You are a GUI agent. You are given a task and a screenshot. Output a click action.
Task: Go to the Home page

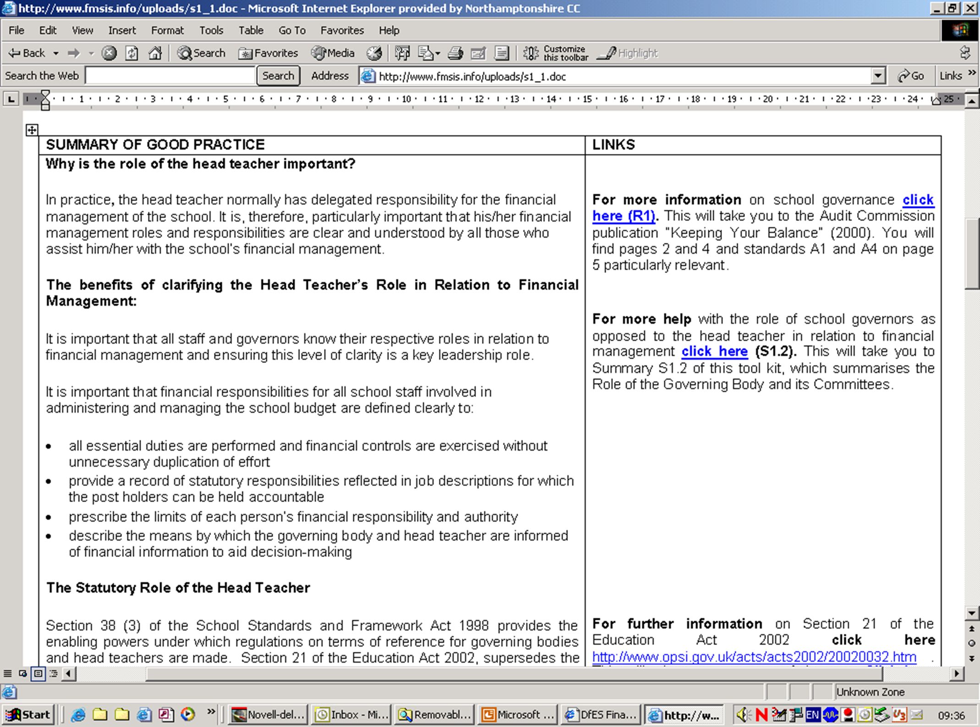coord(155,53)
